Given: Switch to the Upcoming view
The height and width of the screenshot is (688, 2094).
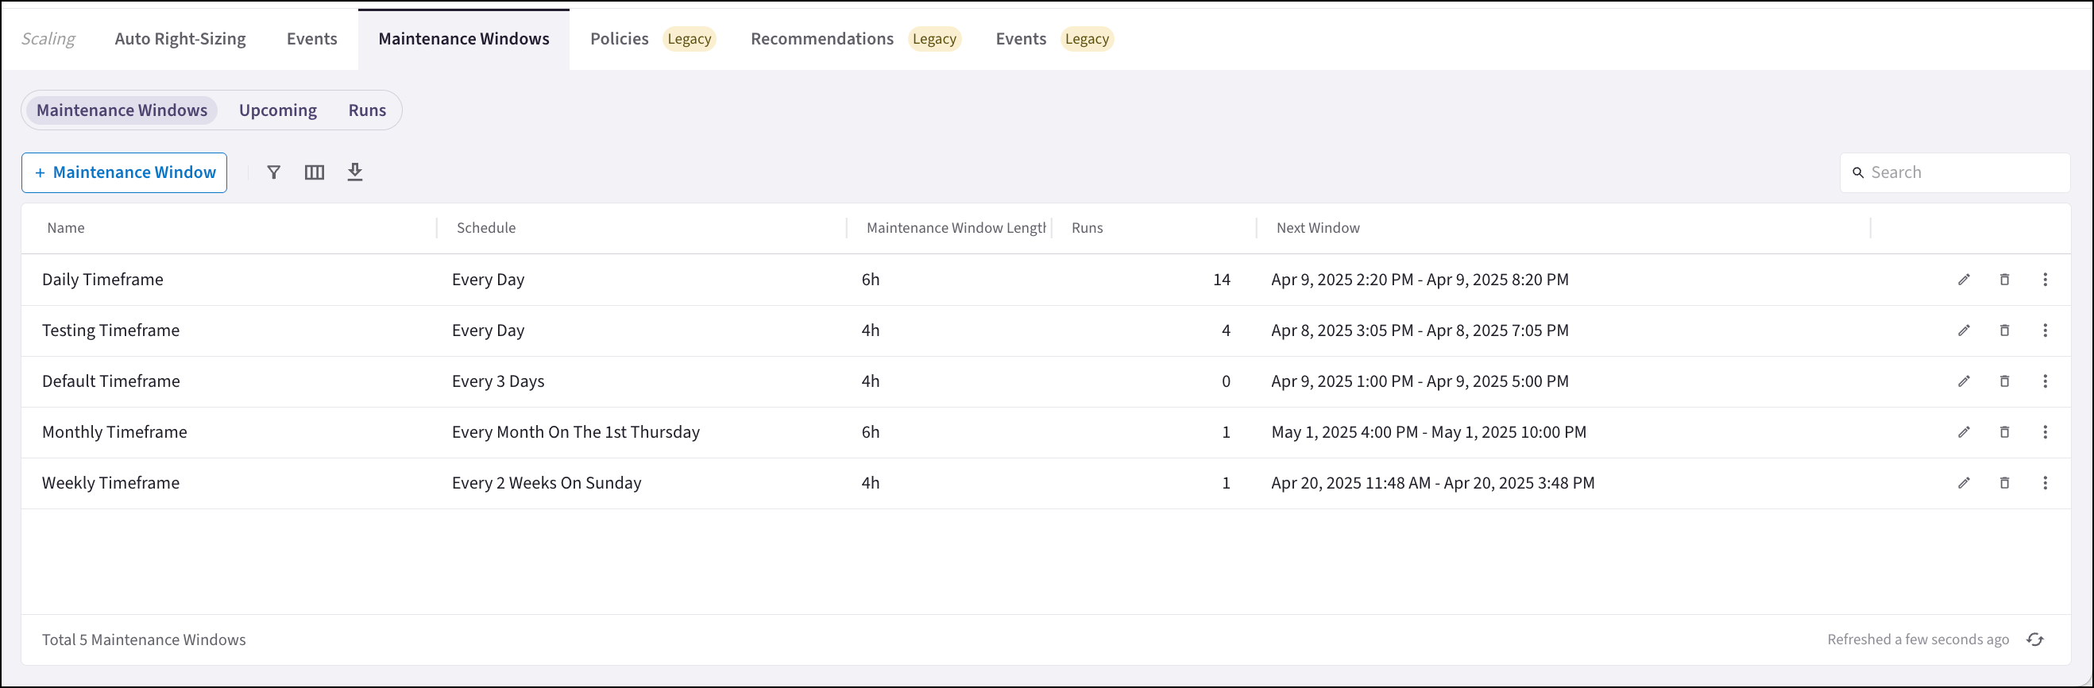Looking at the screenshot, I should (278, 110).
